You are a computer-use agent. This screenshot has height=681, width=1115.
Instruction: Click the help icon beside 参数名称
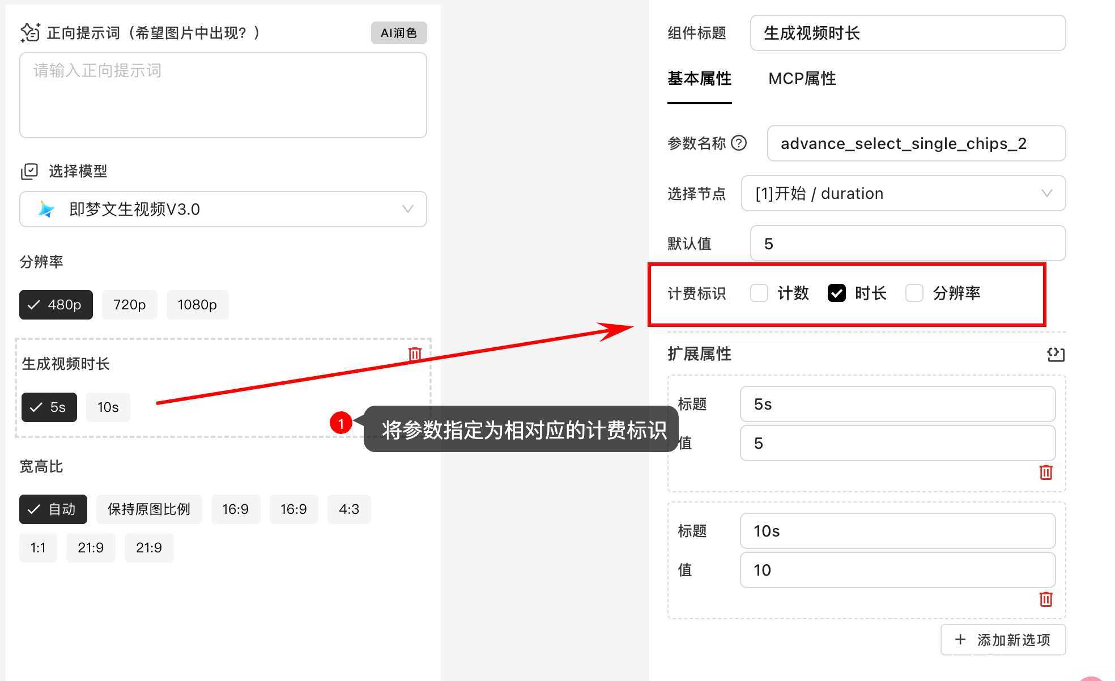pyautogui.click(x=739, y=143)
